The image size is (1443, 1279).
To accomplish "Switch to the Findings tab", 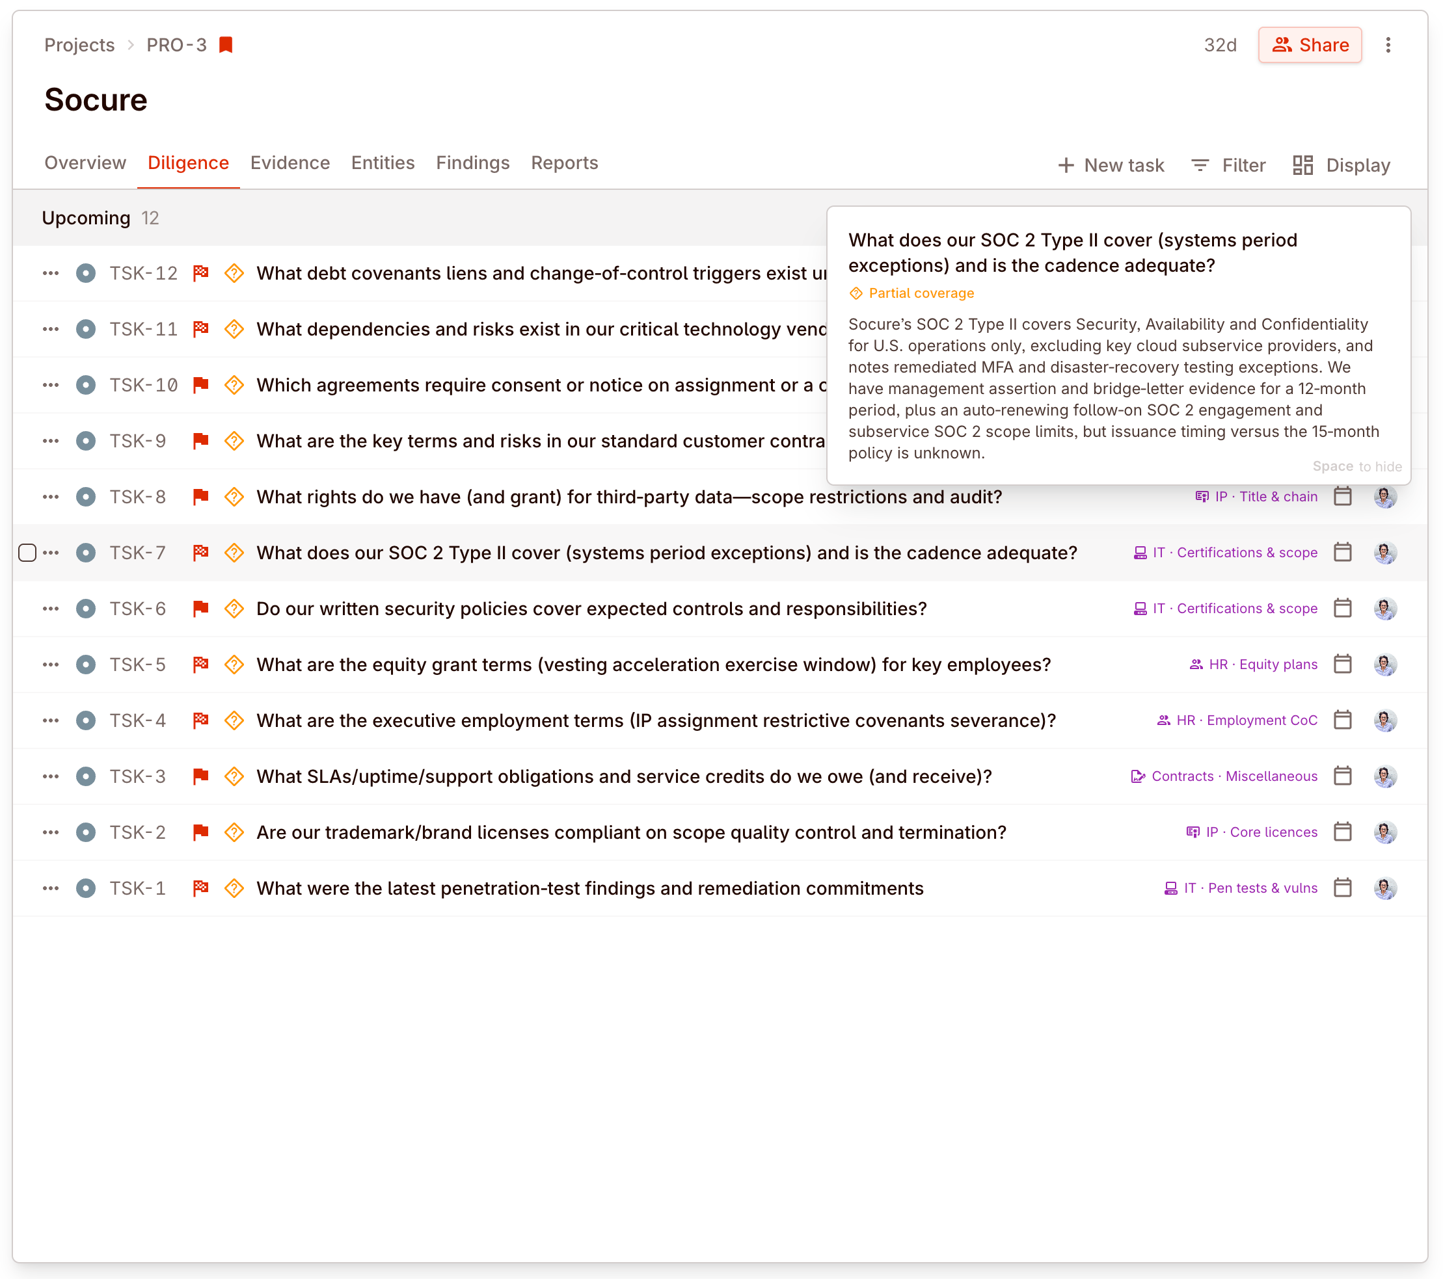I will (472, 163).
